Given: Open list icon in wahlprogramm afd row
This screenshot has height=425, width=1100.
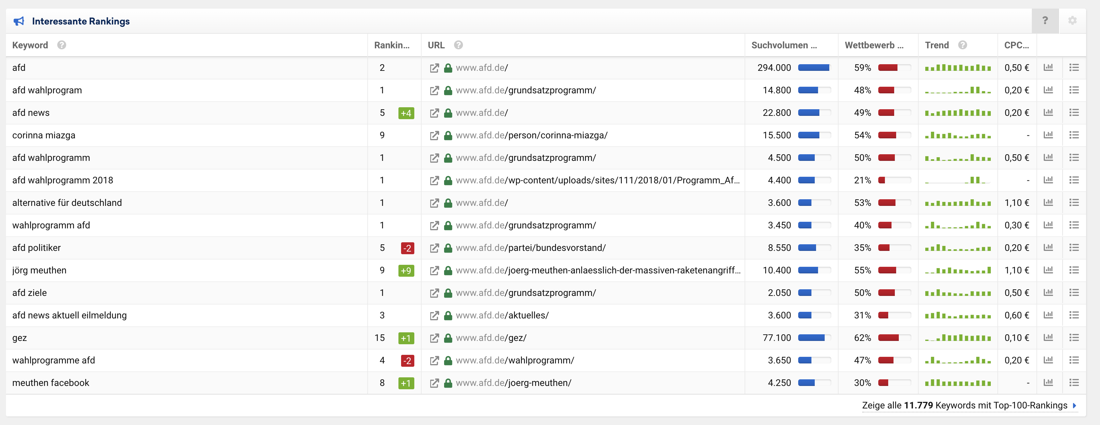Looking at the screenshot, I should (1074, 225).
